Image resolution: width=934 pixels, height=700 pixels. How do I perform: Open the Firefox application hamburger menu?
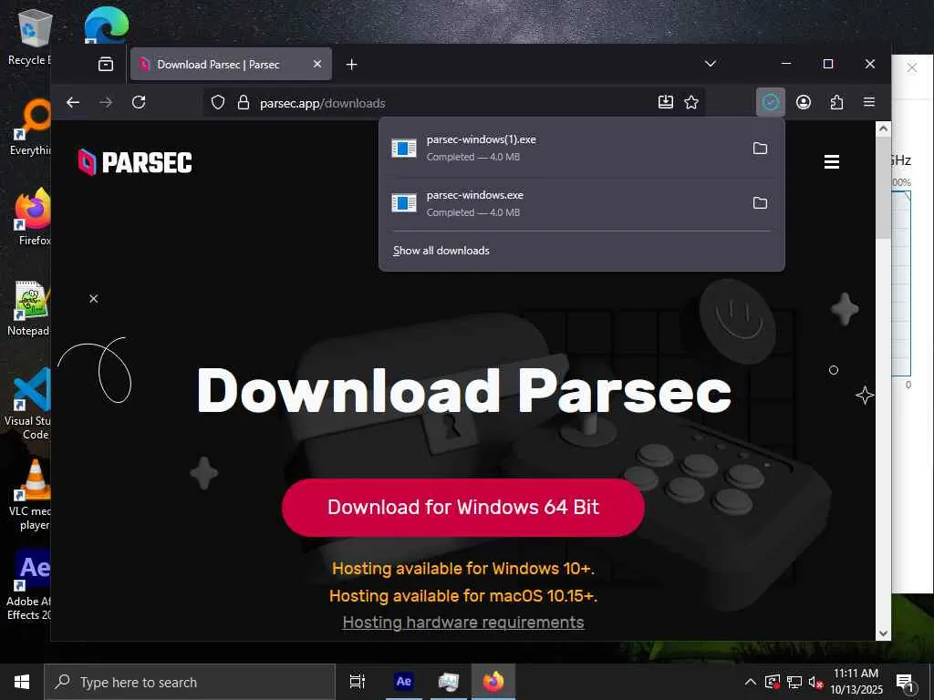coord(869,102)
